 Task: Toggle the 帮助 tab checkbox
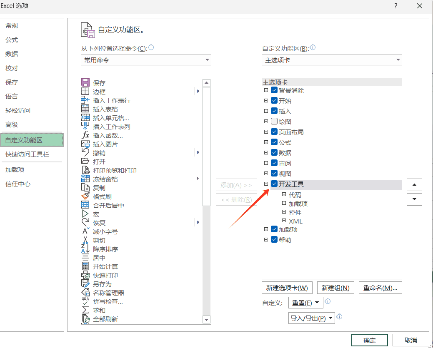tap(274, 240)
